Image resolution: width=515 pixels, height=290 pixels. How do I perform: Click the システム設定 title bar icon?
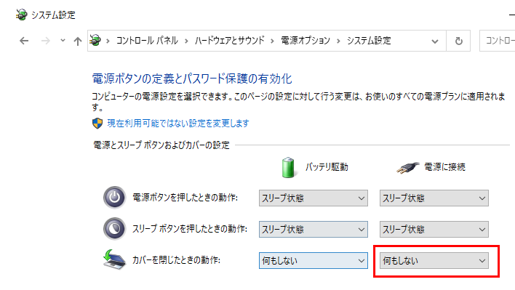[x=21, y=15]
